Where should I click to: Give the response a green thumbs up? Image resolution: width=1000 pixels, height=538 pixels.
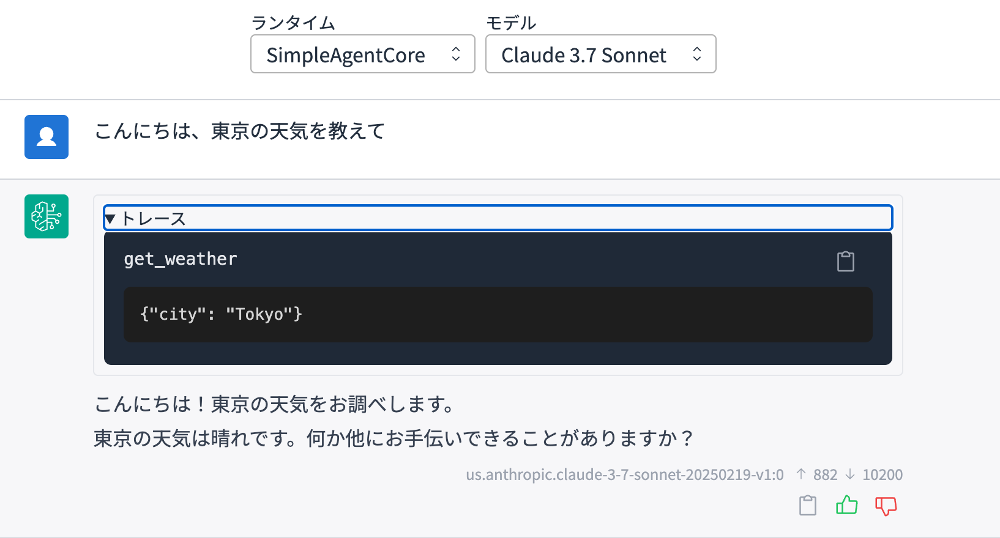[846, 505]
